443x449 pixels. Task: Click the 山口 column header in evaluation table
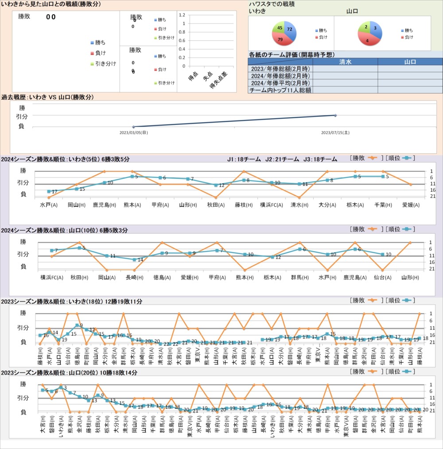point(410,62)
